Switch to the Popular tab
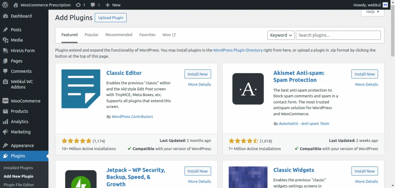This screenshot has height=188, width=395. click(92, 35)
